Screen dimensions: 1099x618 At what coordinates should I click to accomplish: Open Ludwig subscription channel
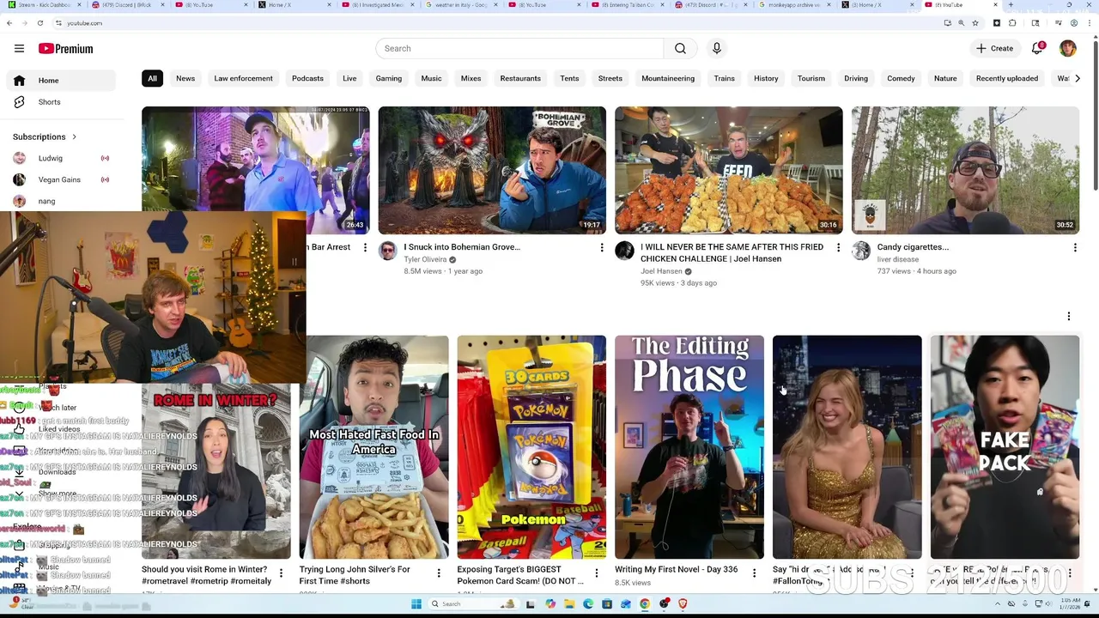click(x=60, y=158)
